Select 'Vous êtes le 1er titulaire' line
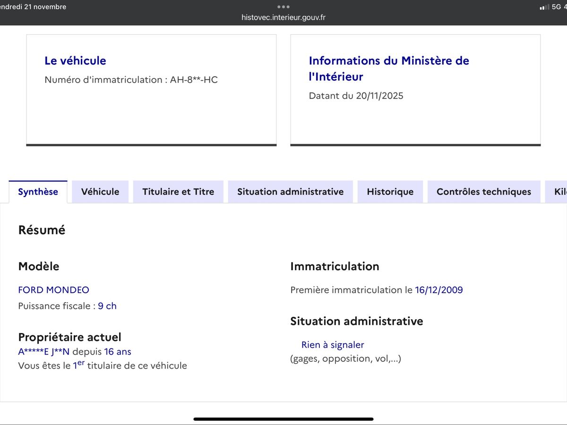567x425 pixels. click(103, 365)
